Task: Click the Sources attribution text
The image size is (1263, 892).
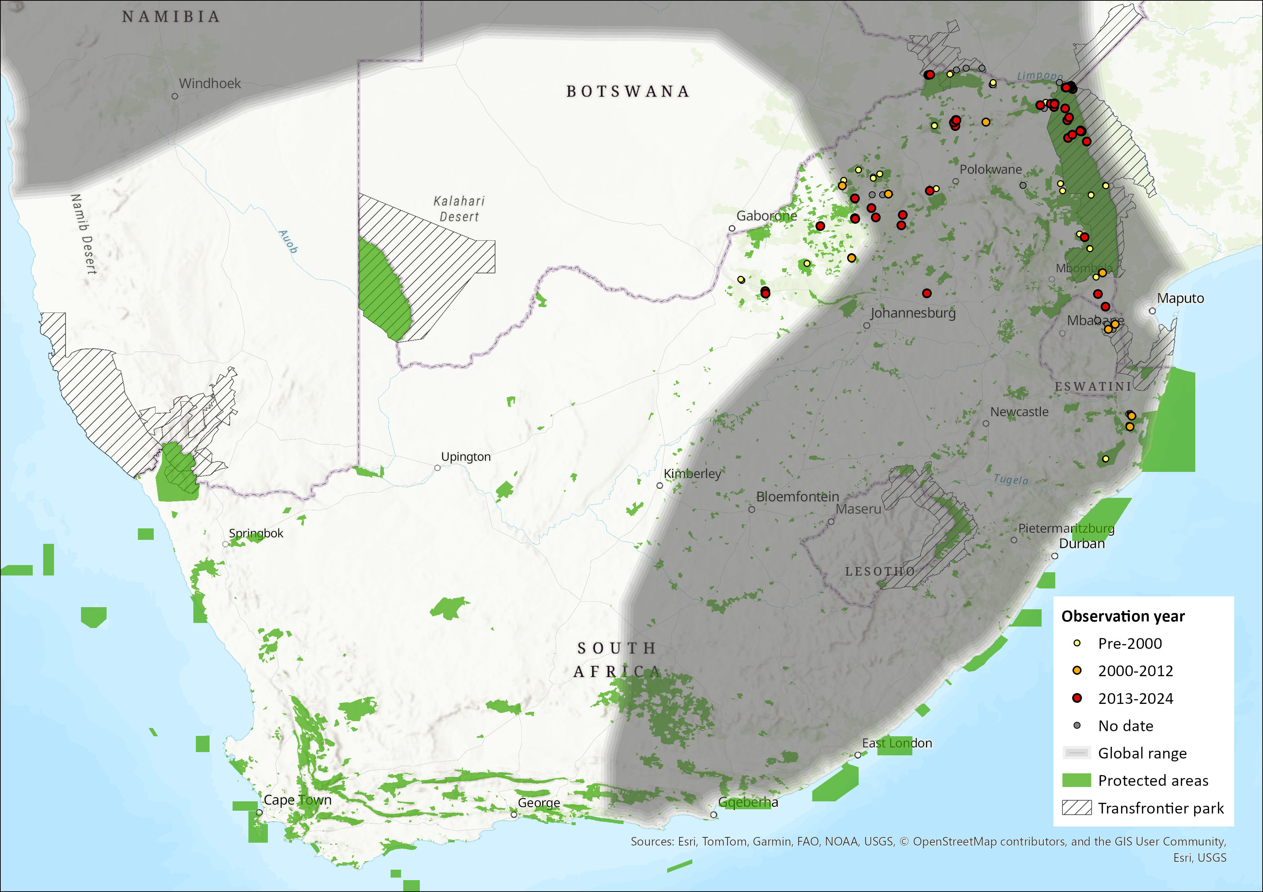Action: click(x=928, y=841)
